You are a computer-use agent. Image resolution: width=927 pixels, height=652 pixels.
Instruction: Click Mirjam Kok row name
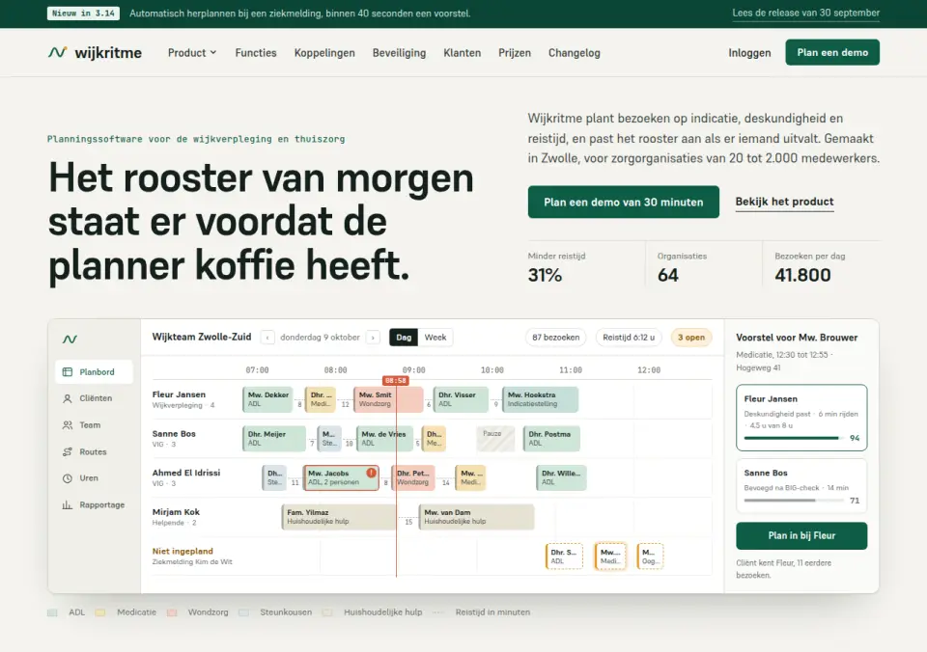176,512
